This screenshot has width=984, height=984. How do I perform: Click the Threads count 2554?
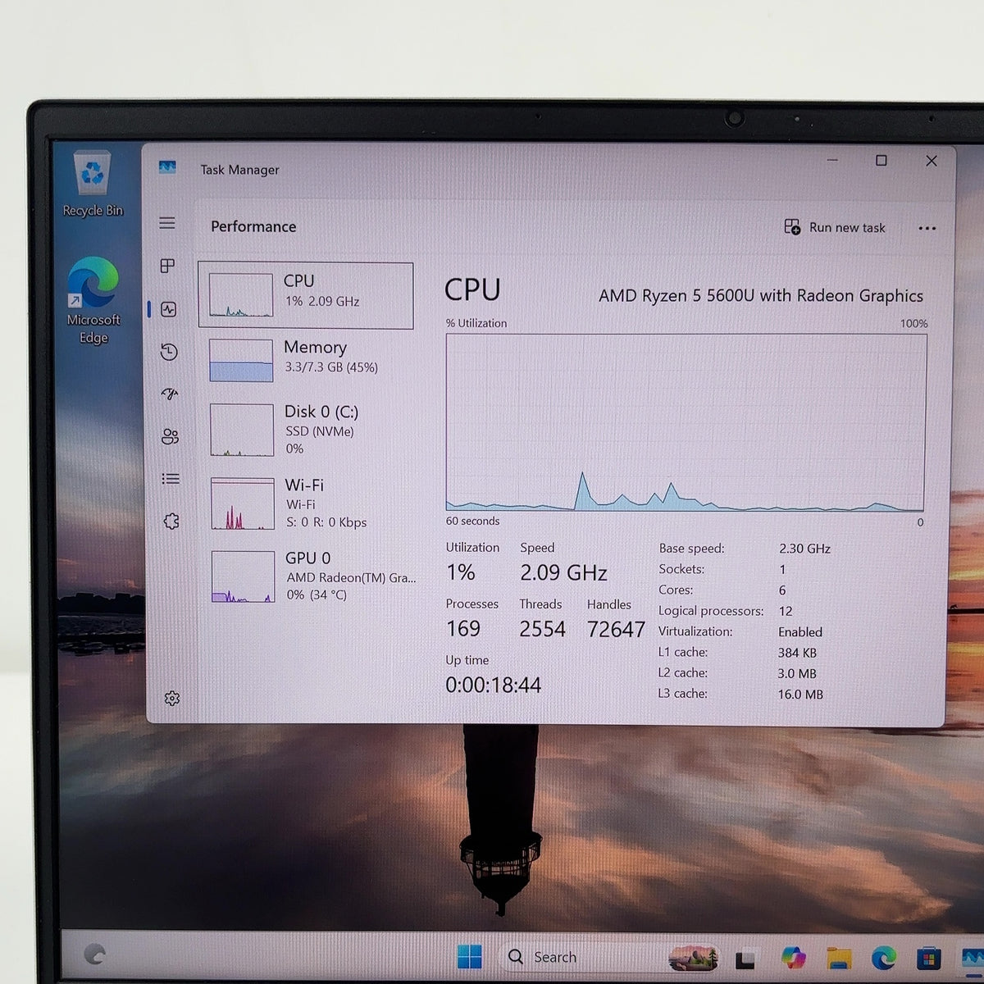click(x=542, y=629)
